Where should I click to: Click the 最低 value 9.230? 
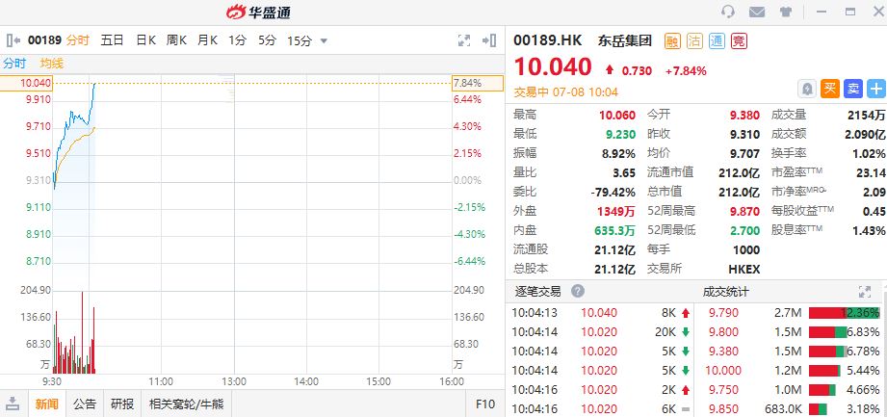tap(620, 134)
